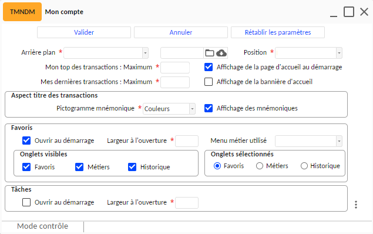The image size is (373, 234).
Task: Click the cloud download icon
Action: (221, 53)
